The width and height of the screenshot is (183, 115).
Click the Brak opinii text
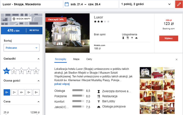coord(100,34)
